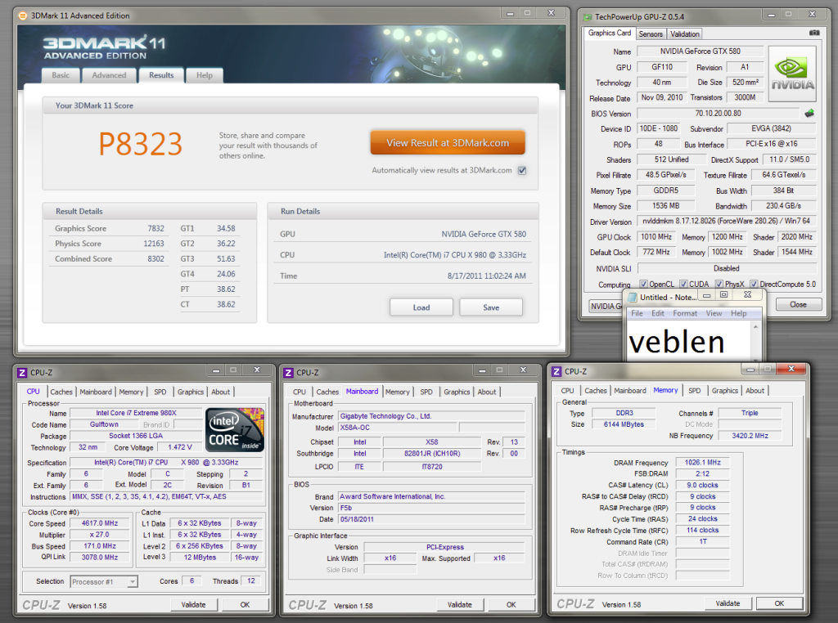The width and height of the screenshot is (838, 623).
Task: Open the NVIDIA GPU selector dropdown in GPU-Z
Action: 606,307
